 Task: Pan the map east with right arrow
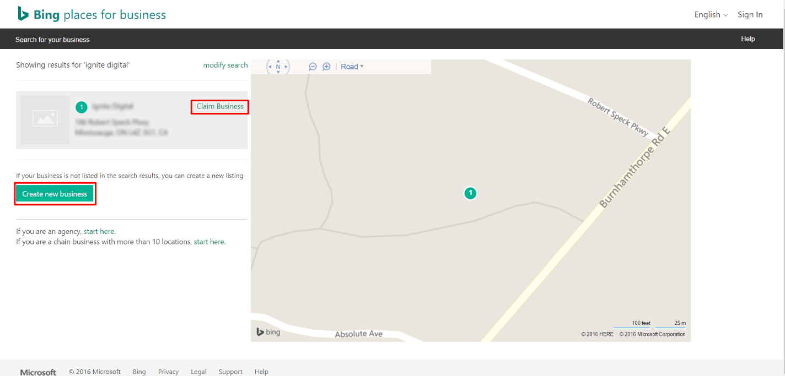click(x=287, y=67)
